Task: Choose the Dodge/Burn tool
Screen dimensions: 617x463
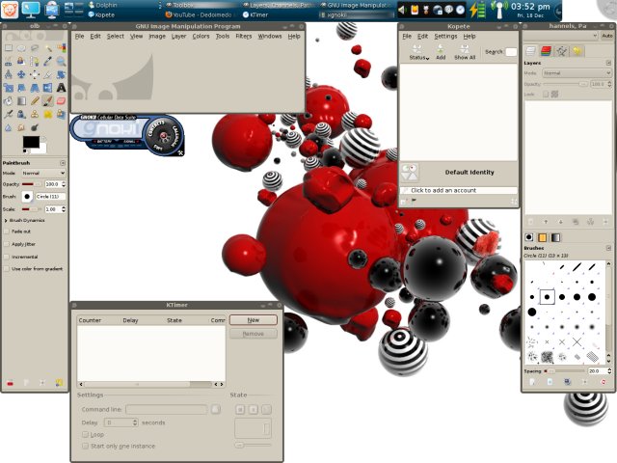Action: pos(35,127)
